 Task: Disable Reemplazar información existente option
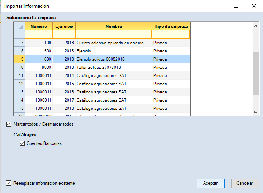9,183
